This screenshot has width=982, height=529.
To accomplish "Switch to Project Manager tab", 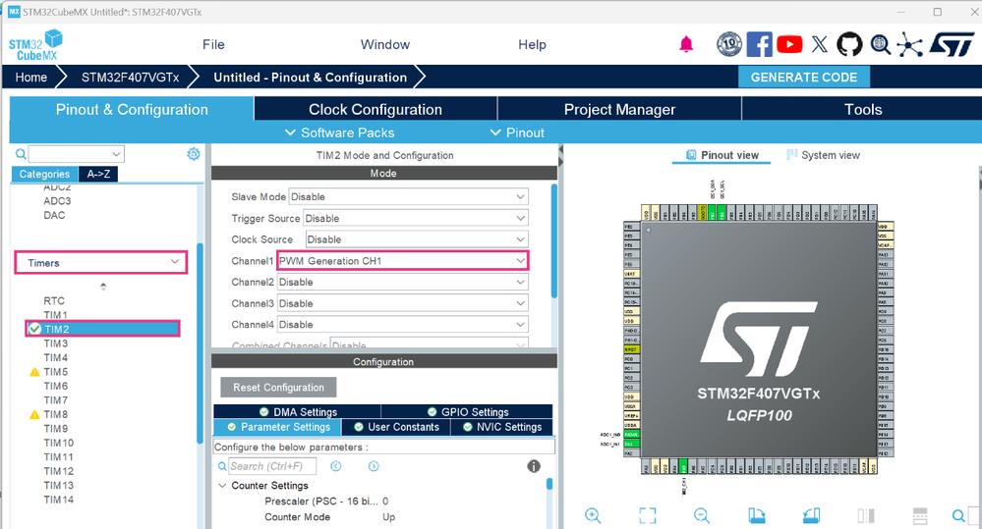I will click(619, 109).
